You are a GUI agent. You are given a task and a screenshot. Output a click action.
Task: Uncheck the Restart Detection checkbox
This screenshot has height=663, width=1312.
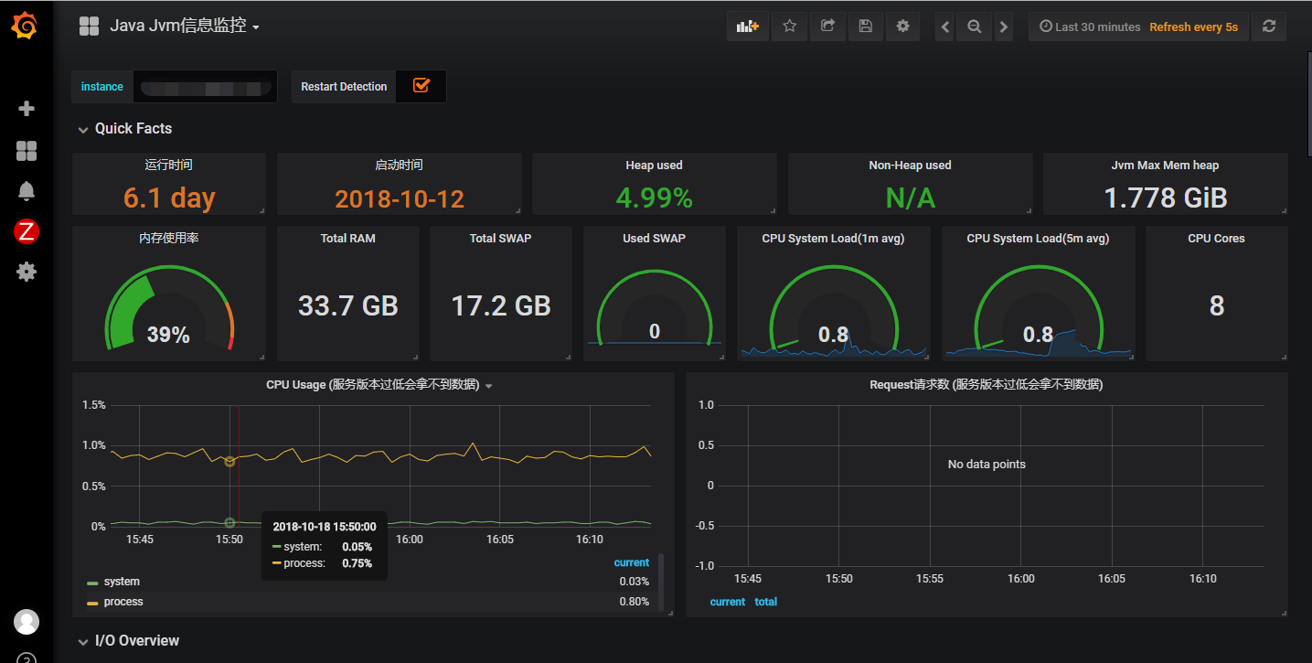pos(421,86)
